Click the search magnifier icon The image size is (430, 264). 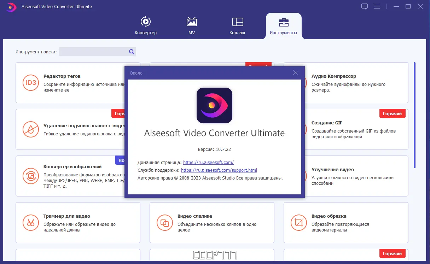pos(132,52)
